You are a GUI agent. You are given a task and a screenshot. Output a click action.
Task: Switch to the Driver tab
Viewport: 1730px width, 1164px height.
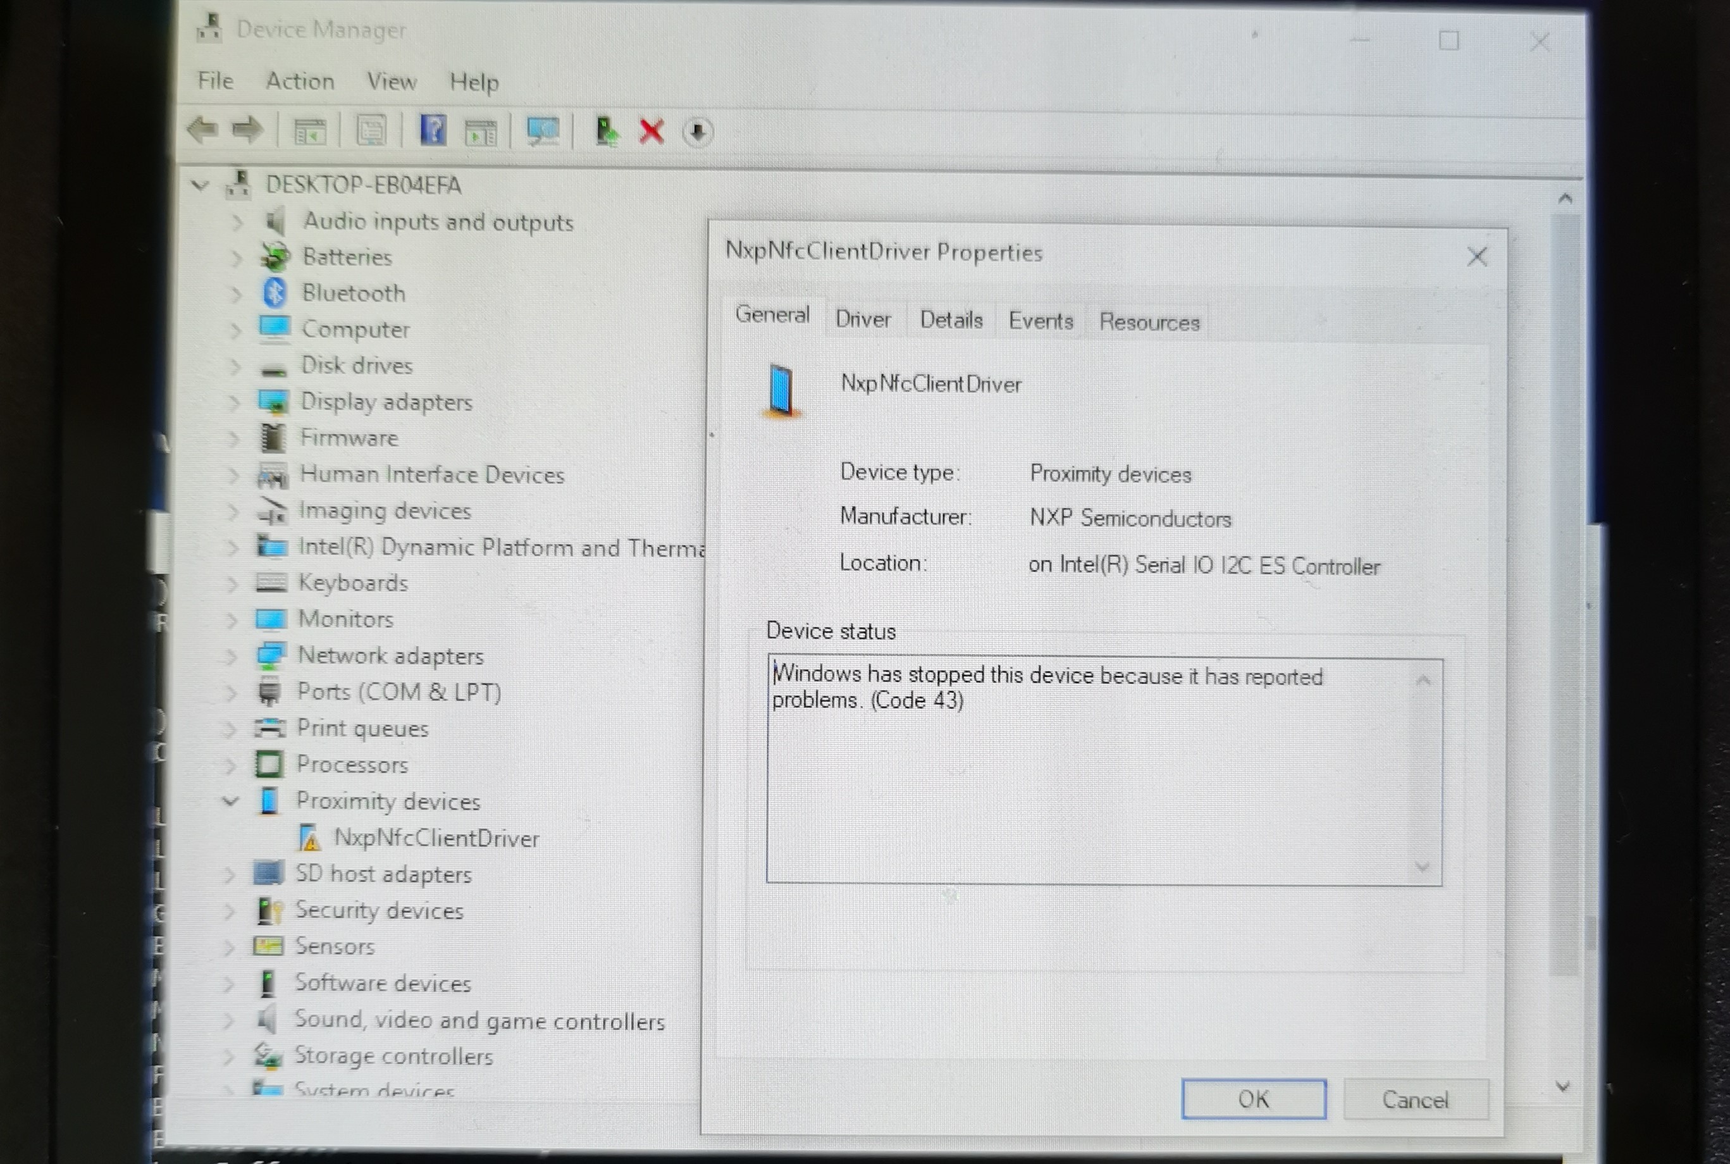point(862,319)
